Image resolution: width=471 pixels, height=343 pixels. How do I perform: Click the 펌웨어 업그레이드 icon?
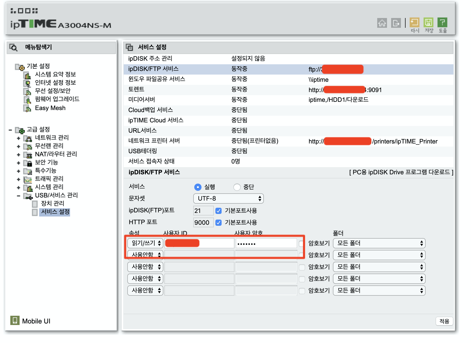[28, 100]
